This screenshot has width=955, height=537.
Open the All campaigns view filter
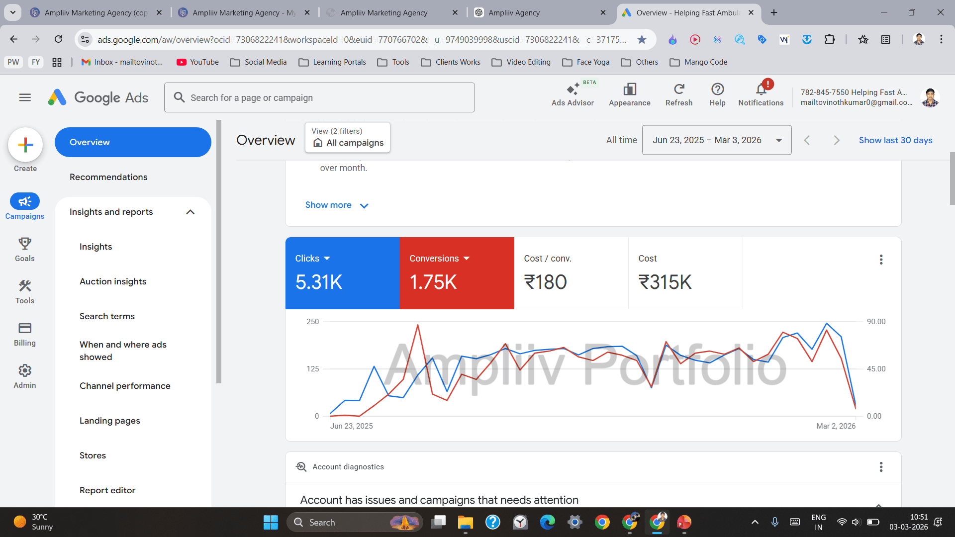point(348,137)
